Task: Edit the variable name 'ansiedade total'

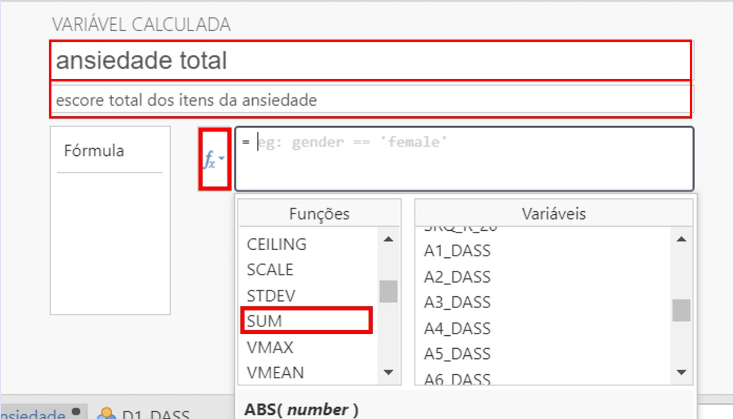Action: [371, 61]
